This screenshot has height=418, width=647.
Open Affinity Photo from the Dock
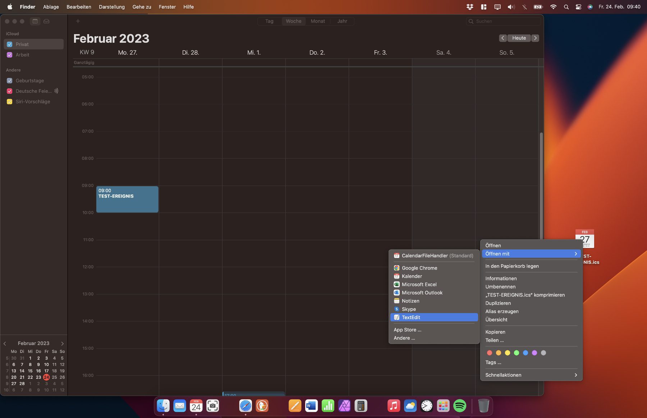344,406
